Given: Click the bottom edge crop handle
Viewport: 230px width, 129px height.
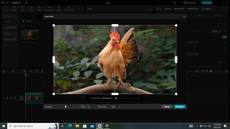Looking at the screenshot, I should pos(115,94).
